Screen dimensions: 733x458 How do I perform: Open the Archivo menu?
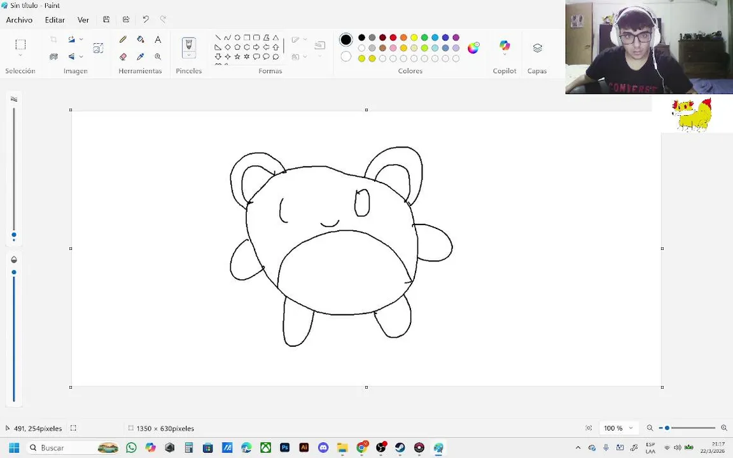click(19, 20)
